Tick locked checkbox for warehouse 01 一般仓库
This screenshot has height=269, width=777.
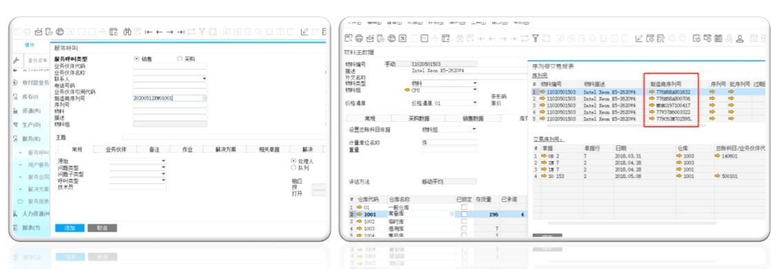(x=465, y=207)
